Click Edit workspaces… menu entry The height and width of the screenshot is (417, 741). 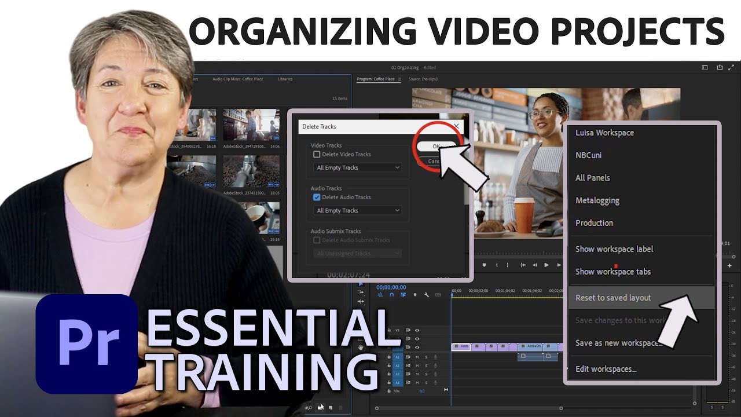click(x=606, y=369)
